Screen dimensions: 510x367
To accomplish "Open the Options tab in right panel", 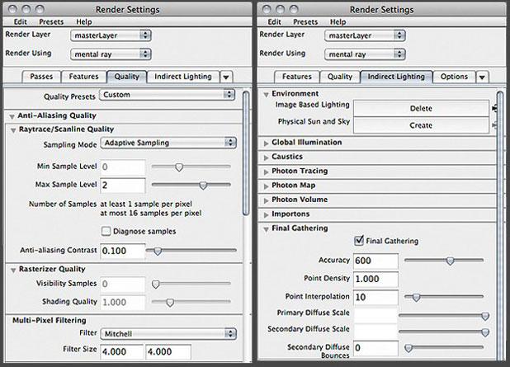I will [x=454, y=77].
